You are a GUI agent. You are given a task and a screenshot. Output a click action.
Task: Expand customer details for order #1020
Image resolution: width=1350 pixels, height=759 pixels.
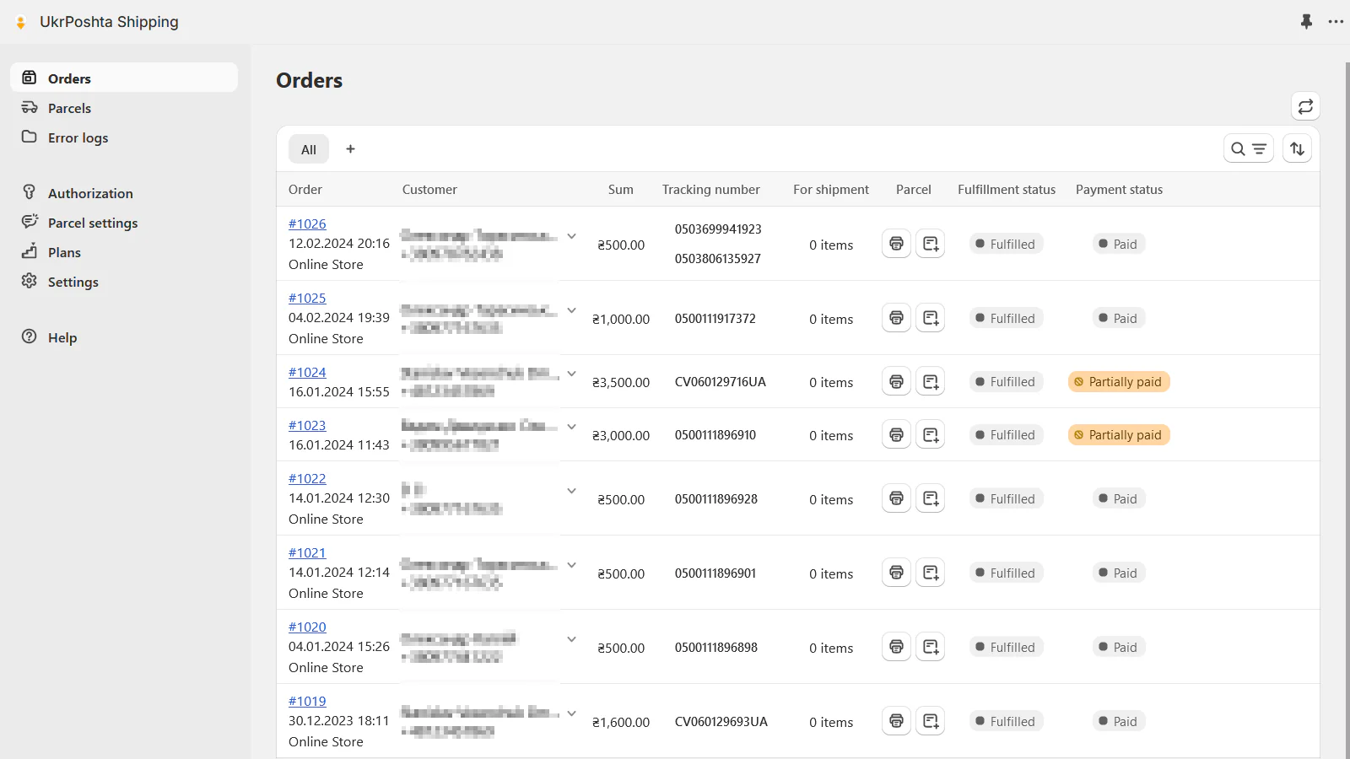(571, 639)
